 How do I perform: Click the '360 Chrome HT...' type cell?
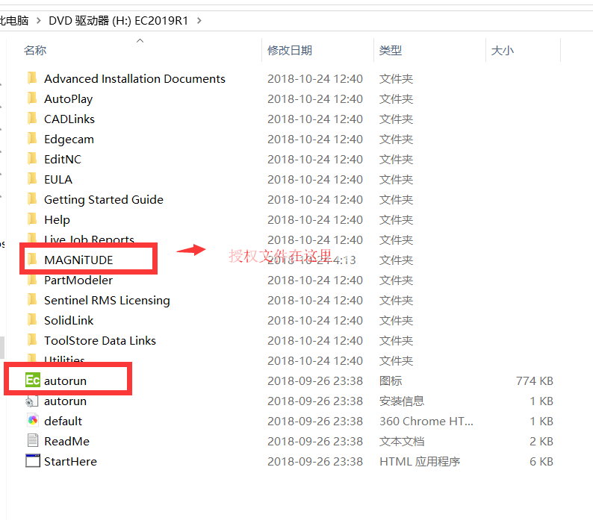pos(426,421)
